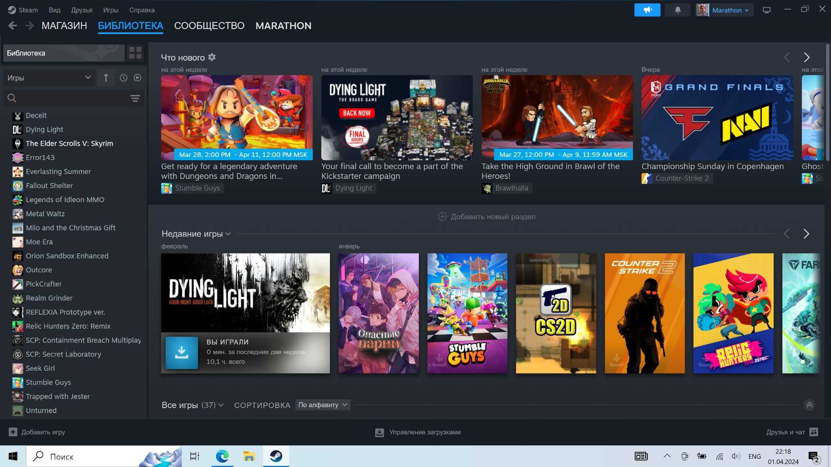The image size is (831, 467).
Task: Open the Steam menu
Action: tap(23, 10)
